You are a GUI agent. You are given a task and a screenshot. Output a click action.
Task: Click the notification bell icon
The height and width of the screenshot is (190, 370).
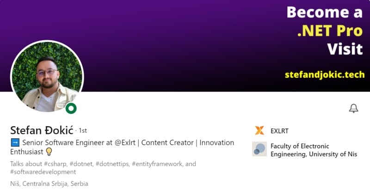click(353, 109)
